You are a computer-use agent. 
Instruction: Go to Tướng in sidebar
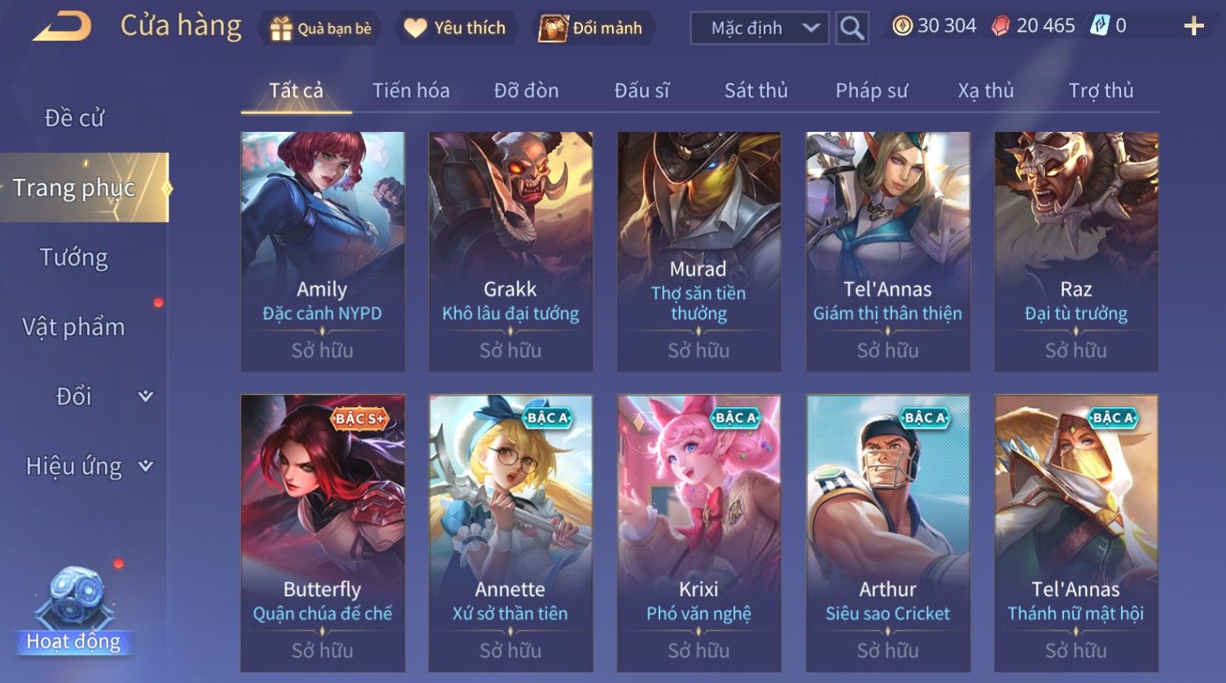74,257
